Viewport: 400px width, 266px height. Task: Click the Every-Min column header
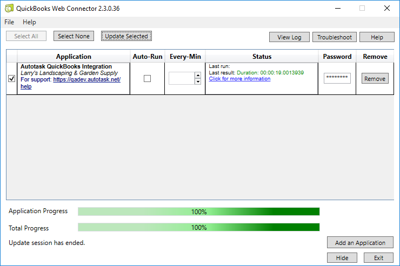[x=185, y=57]
